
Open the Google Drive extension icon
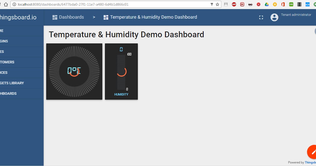pyautogui.click(x=266, y=4)
